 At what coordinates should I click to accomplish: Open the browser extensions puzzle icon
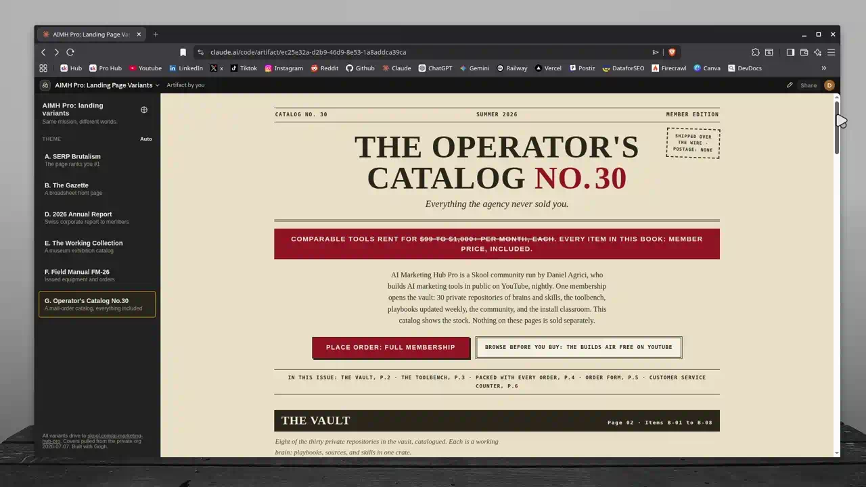[x=756, y=52]
